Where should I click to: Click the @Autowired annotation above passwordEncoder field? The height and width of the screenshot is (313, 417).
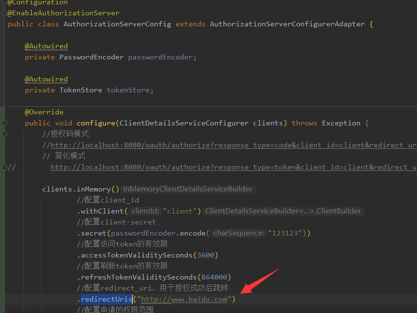click(x=46, y=46)
